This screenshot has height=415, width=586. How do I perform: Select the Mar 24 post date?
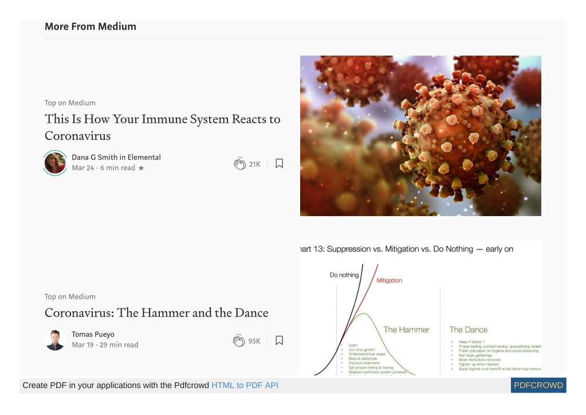(x=83, y=168)
